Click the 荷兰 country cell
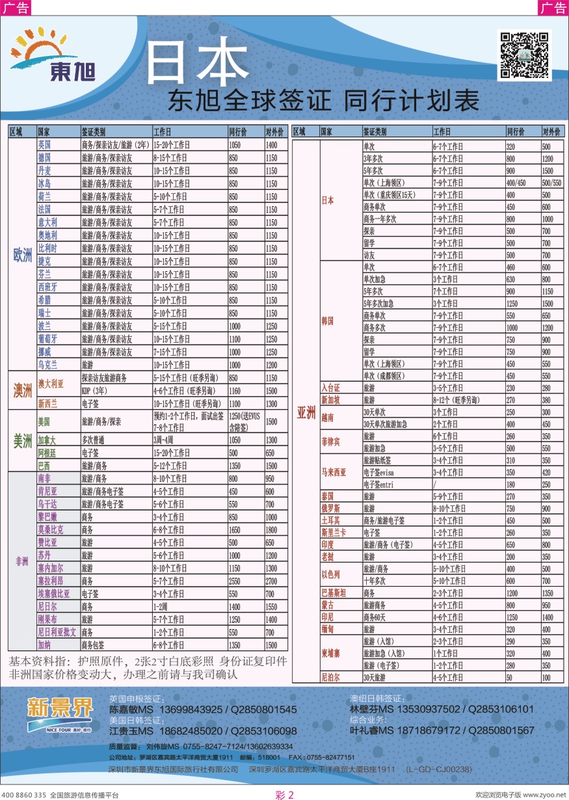 [58, 196]
